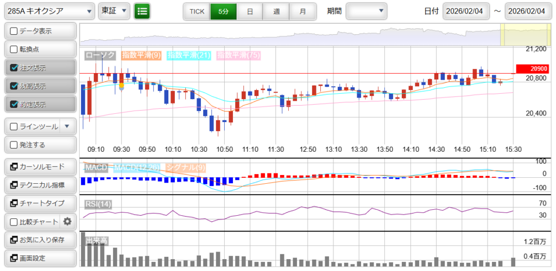Open the 東証 market dropdown
This screenshot has width=556, height=271.
(115, 11)
